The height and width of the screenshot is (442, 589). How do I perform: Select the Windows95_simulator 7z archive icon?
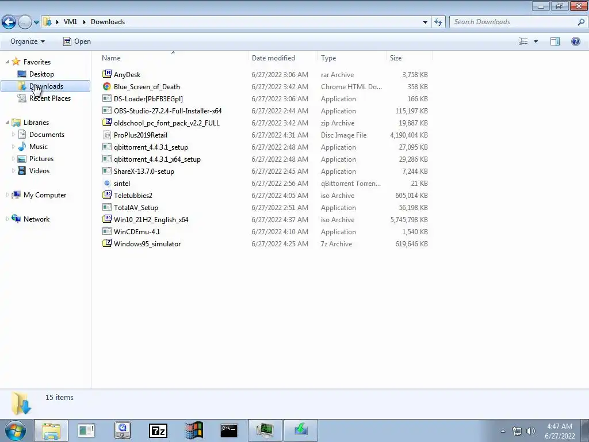click(107, 243)
